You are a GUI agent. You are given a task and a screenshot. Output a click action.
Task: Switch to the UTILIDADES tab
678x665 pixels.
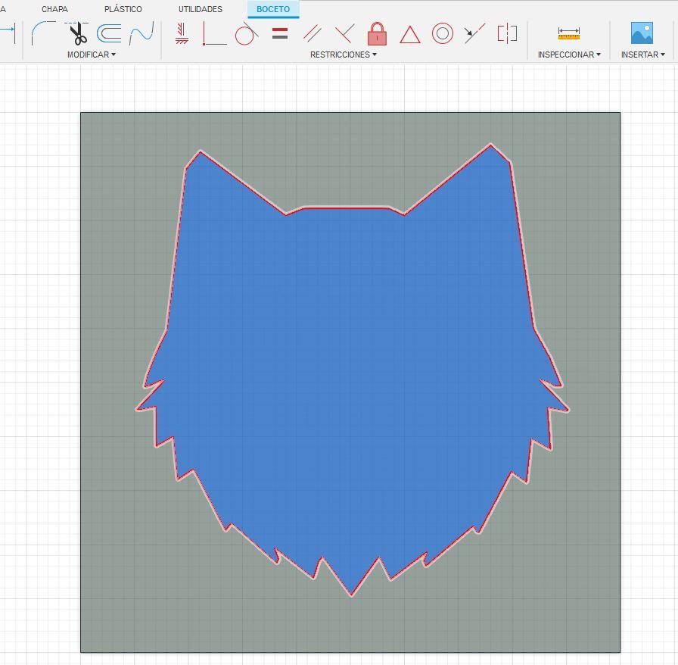pyautogui.click(x=201, y=9)
